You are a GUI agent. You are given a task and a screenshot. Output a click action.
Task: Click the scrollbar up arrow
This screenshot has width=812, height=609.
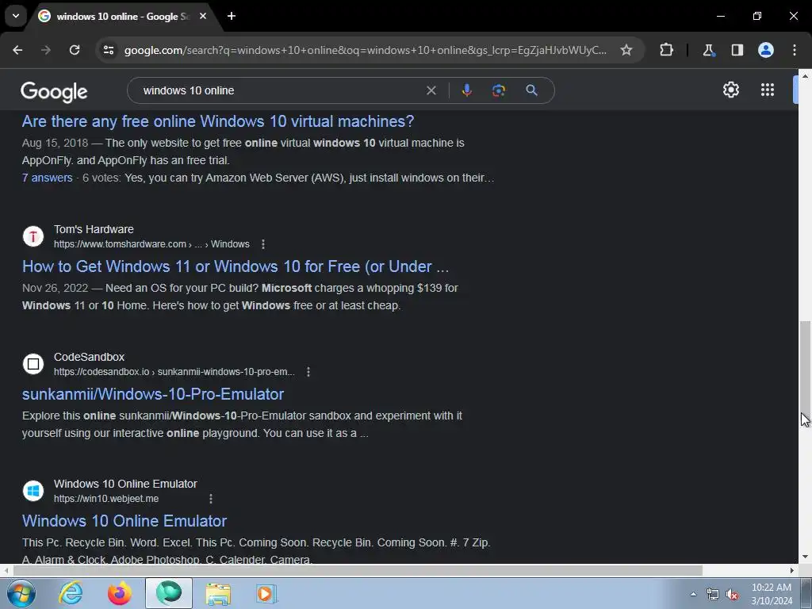pos(805,75)
